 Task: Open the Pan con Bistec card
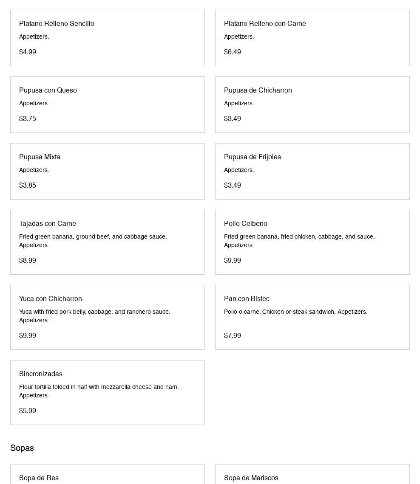pyautogui.click(x=312, y=317)
